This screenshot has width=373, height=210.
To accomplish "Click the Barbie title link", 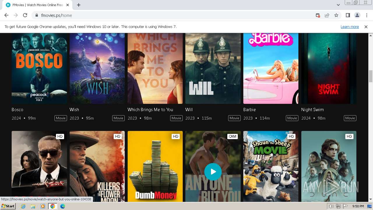I will pos(249,110).
